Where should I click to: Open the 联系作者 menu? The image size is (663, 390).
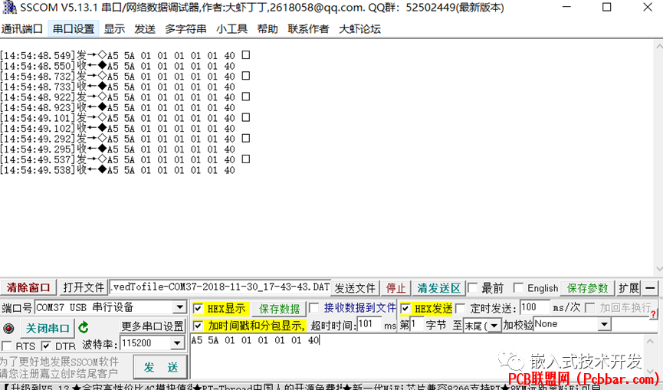click(308, 28)
